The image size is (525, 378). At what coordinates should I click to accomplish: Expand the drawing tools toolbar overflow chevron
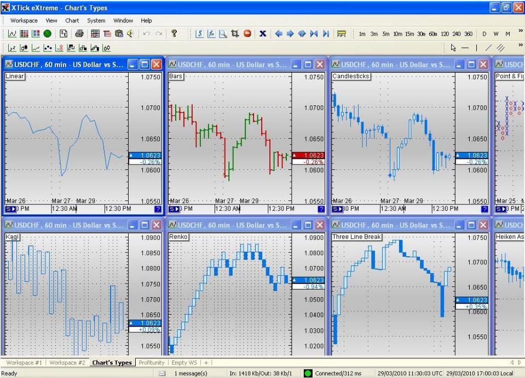(x=520, y=45)
